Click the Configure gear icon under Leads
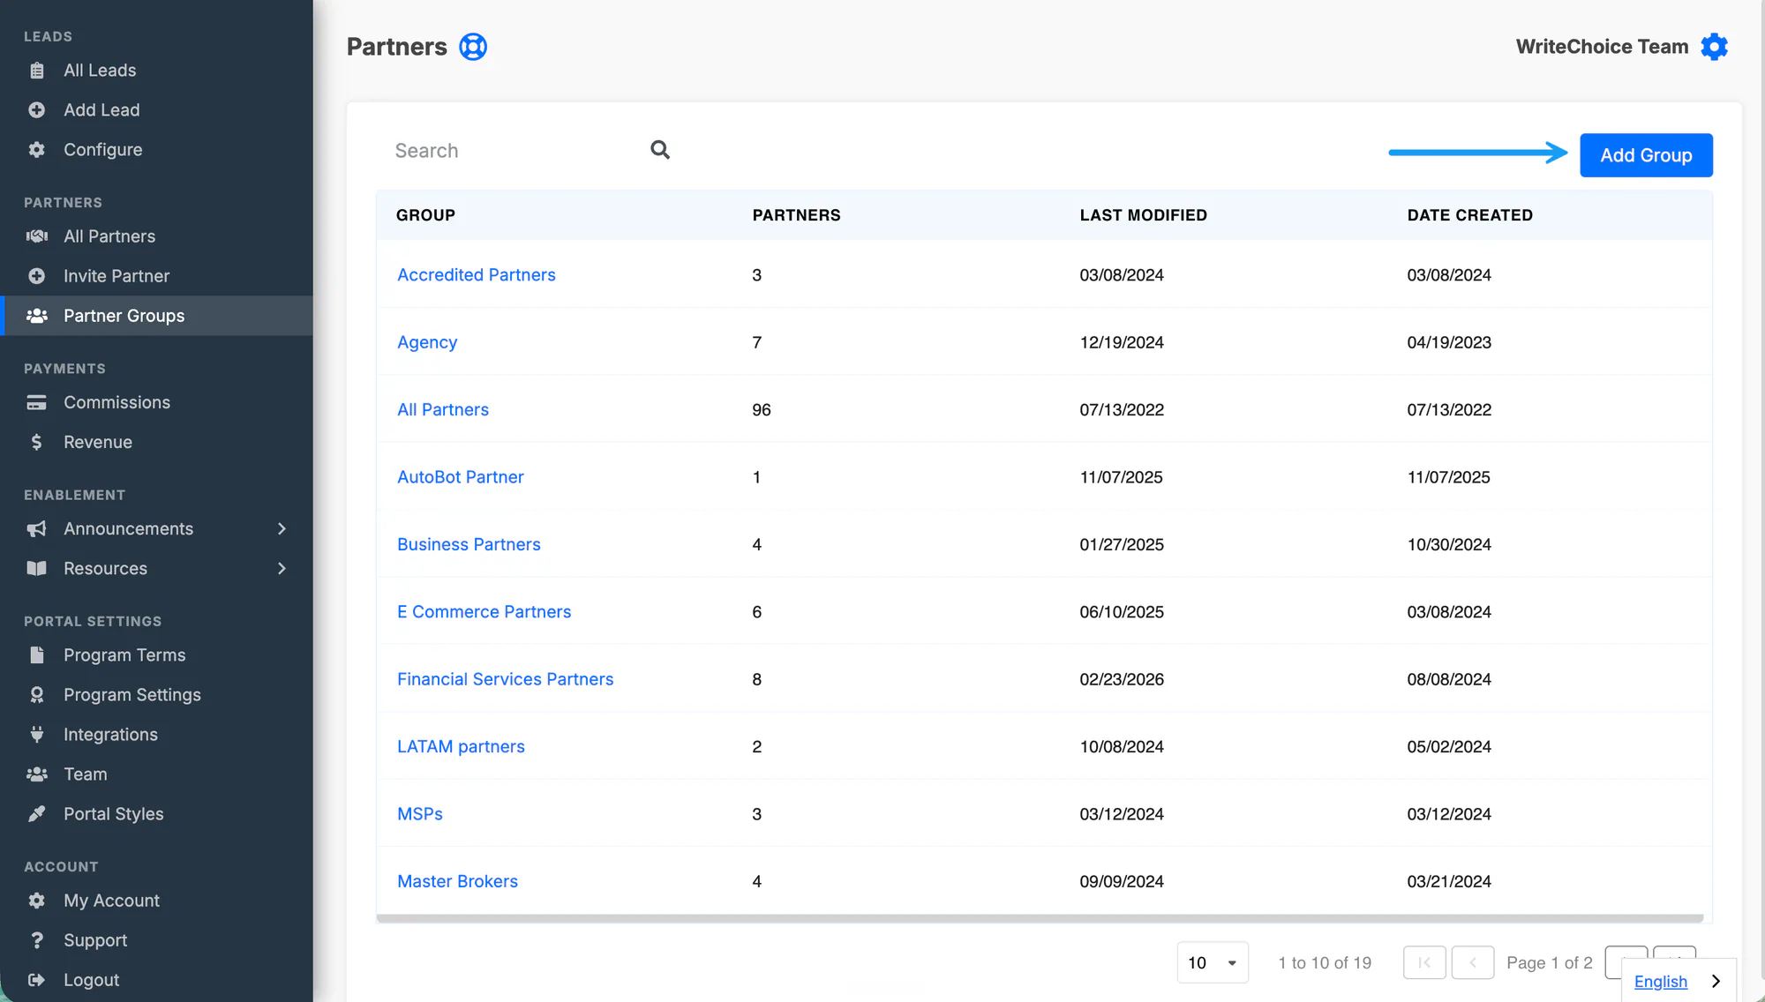The width and height of the screenshot is (1765, 1002). (36, 150)
